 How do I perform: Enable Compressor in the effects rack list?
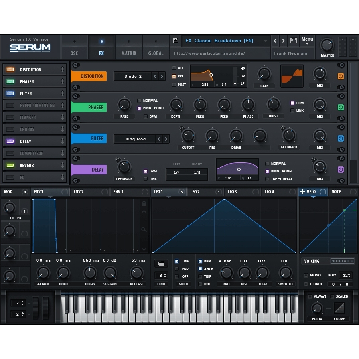10,153
